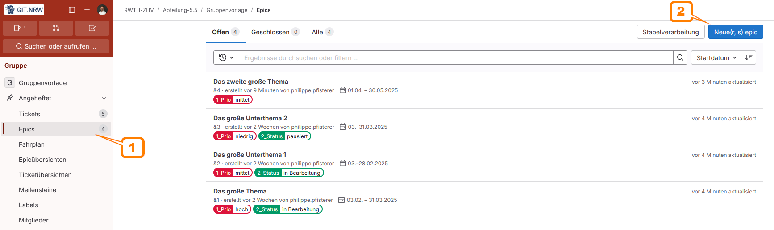The image size is (774, 230).
Task: Click the search magnifier button in filter bar
Action: pyautogui.click(x=680, y=57)
